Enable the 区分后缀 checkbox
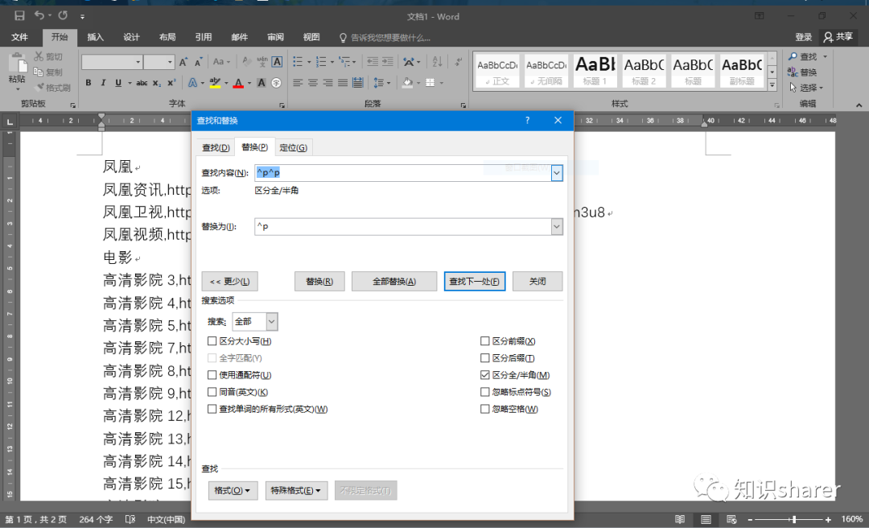This screenshot has height=528, width=869. (x=485, y=358)
